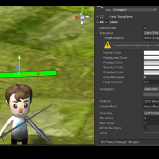Toggle the Interactable checkbox
The width and height of the screenshot is (159, 159).
click(145, 28)
